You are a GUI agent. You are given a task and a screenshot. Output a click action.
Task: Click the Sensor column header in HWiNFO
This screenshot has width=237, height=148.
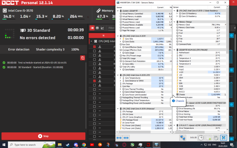click(x=119, y=7)
